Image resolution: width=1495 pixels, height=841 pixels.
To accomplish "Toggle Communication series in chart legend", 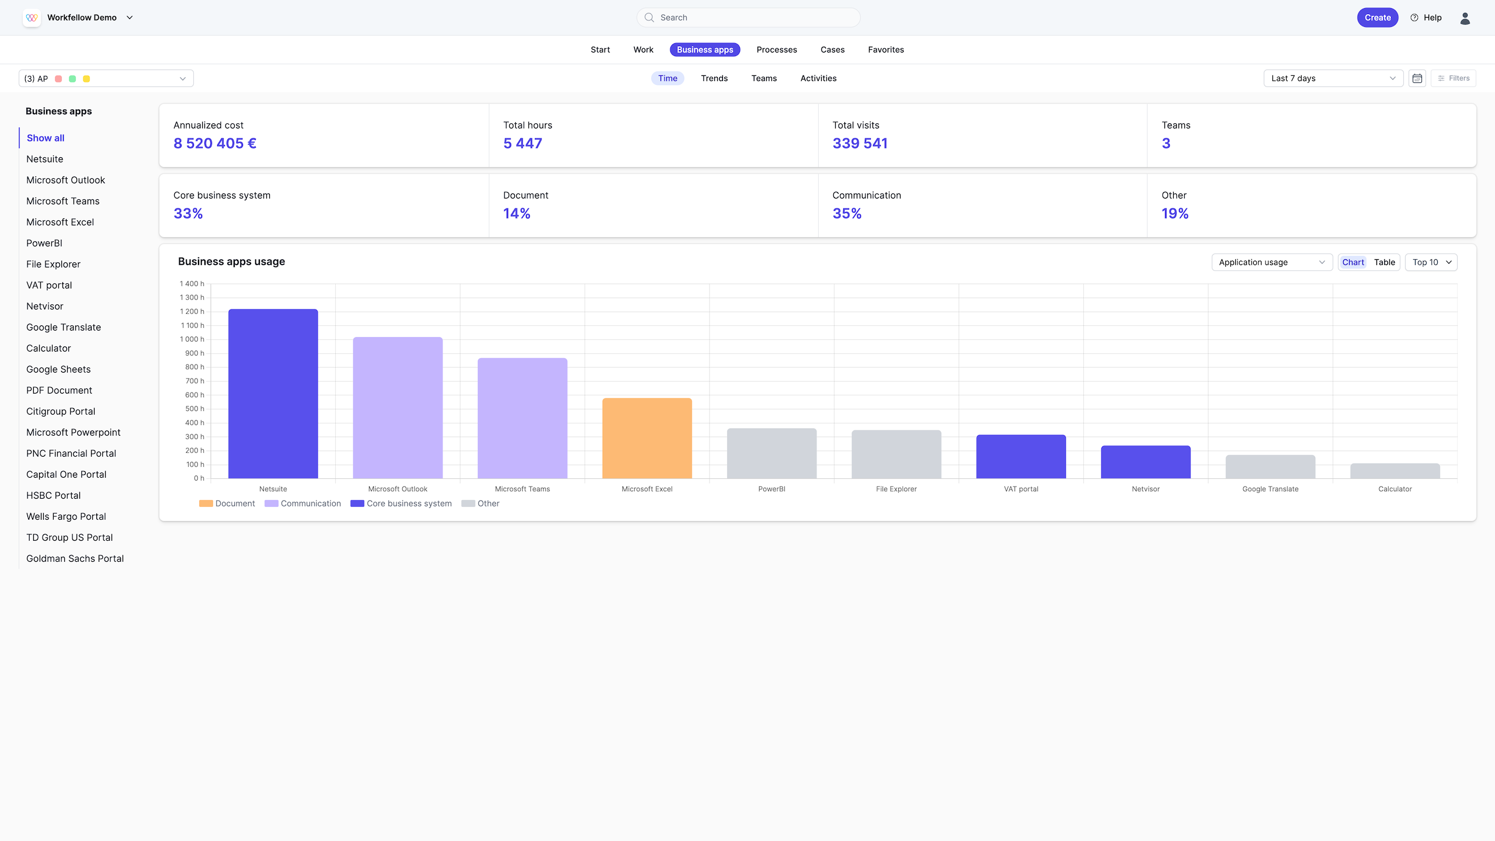I will (x=303, y=503).
